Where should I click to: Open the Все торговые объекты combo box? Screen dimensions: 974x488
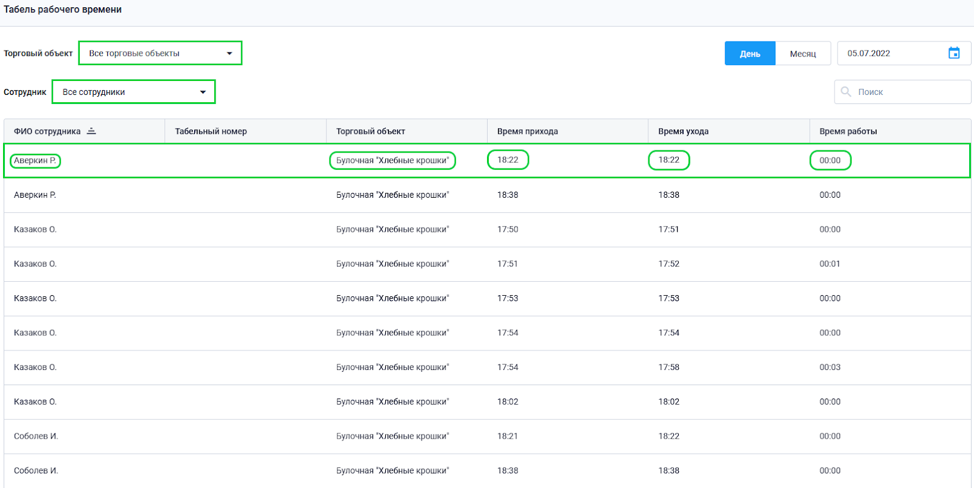point(152,54)
